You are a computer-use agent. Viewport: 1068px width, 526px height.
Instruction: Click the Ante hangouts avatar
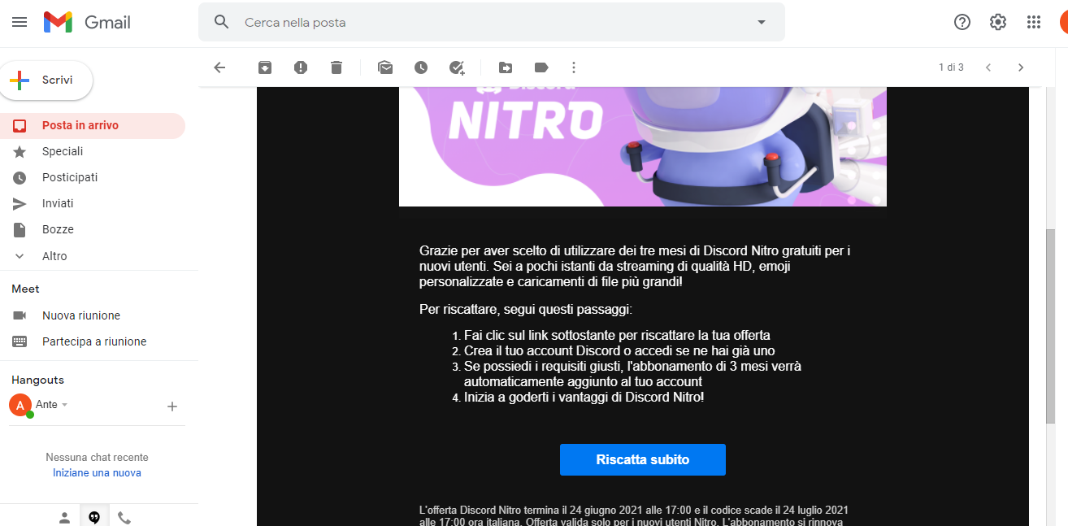coord(20,405)
